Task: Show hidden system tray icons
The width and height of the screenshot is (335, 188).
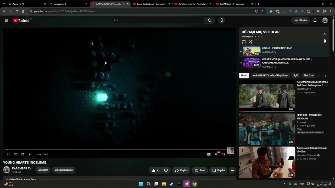Action: click(284, 184)
